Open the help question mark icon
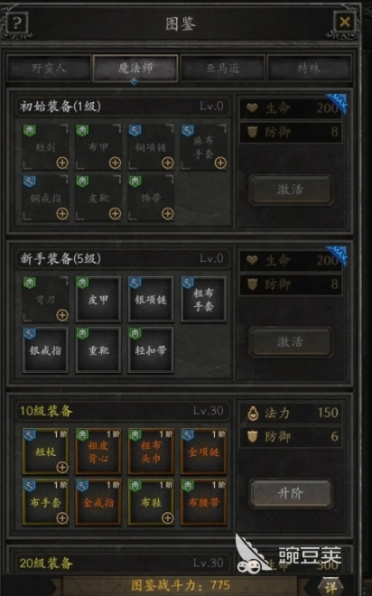The image size is (372, 596). [16, 23]
